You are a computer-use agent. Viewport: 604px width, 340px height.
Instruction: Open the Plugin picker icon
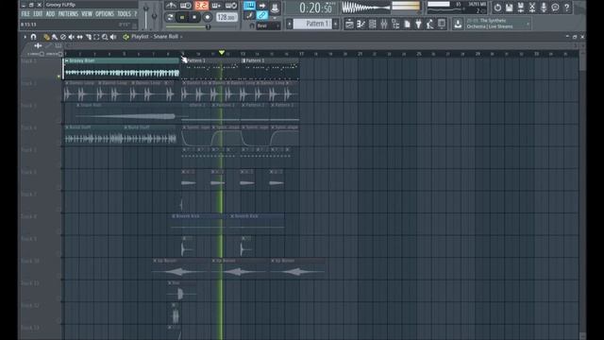pyautogui.click(x=419, y=25)
